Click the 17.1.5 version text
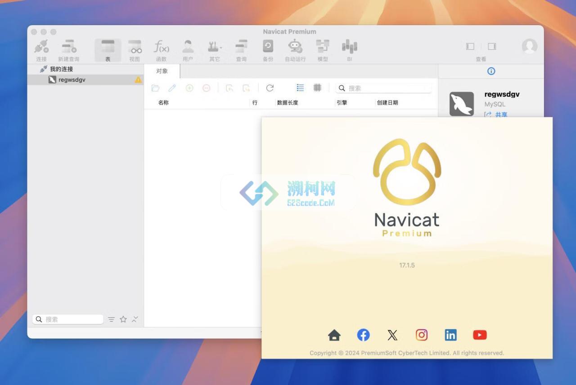 coord(407,266)
